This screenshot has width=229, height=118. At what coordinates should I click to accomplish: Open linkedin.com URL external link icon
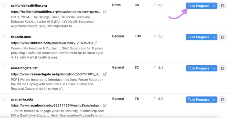95,43
